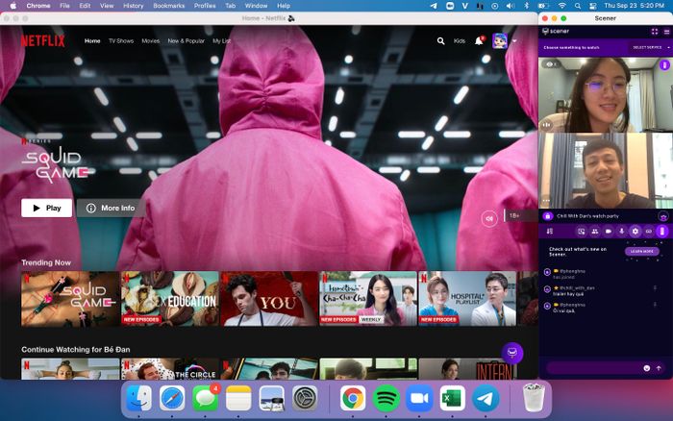Open the chat emoji picker
Screen dimensions: 673x421
[647, 368]
